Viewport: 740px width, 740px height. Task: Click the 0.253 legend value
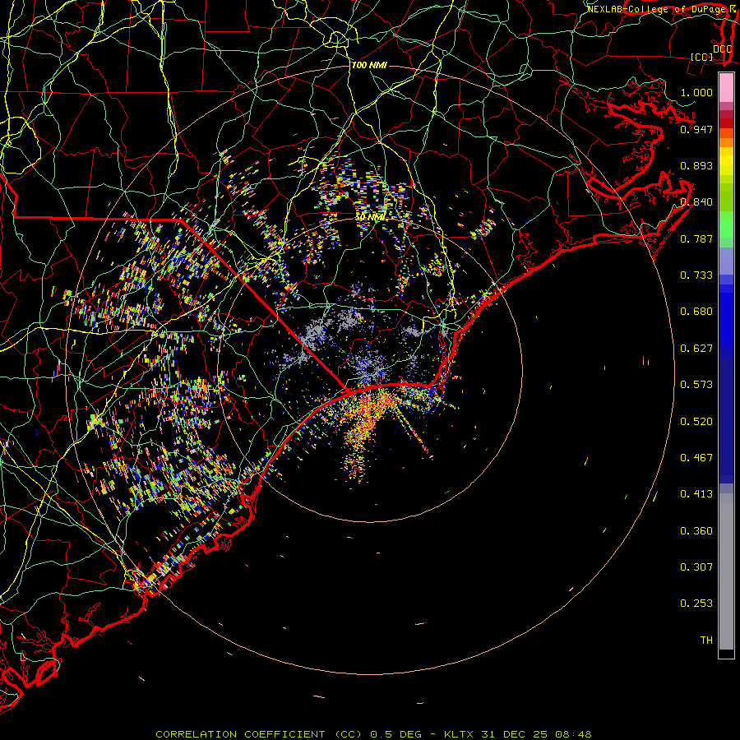pyautogui.click(x=696, y=604)
